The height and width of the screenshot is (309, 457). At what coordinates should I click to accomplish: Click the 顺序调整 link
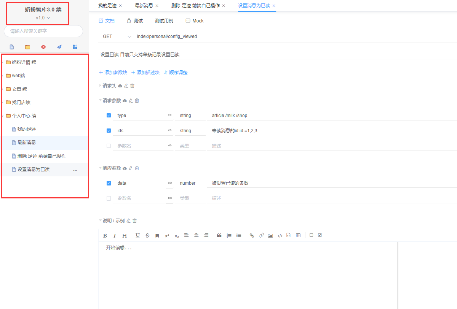point(176,73)
